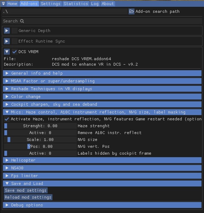Open the Statistics tab
The height and width of the screenshot is (213, 204).
point(76,4)
